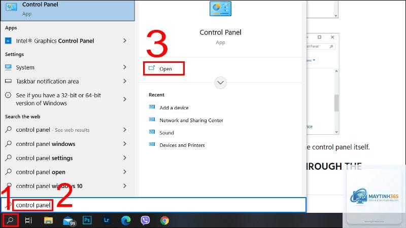Select Taskbar notification area result
Screen dimensions: 406x228
tap(68, 81)
